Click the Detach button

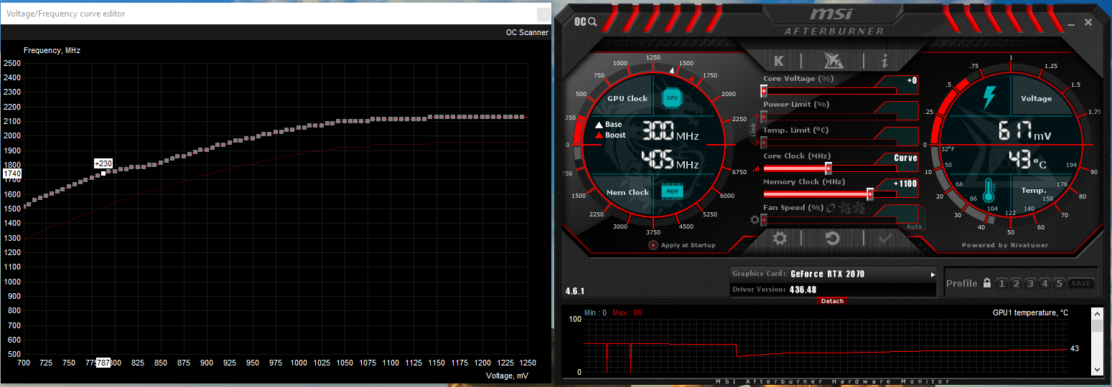(832, 301)
